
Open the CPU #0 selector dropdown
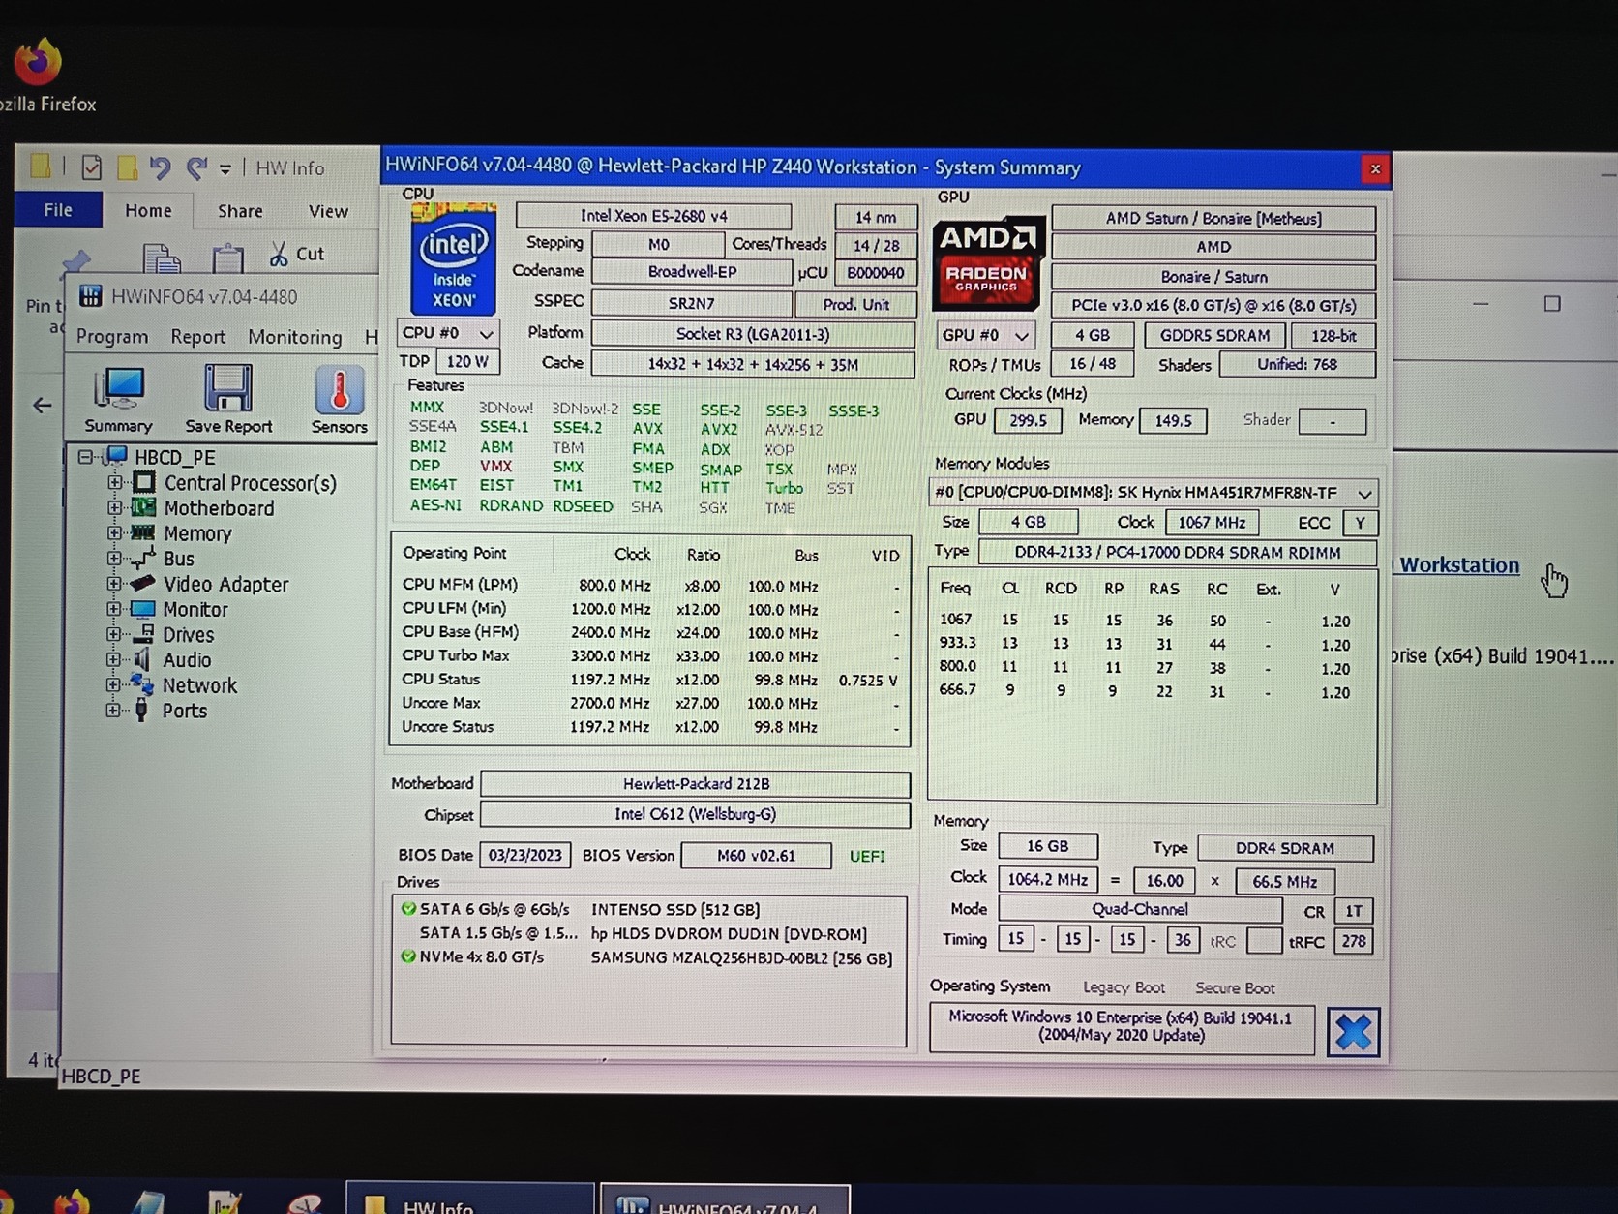point(447,333)
